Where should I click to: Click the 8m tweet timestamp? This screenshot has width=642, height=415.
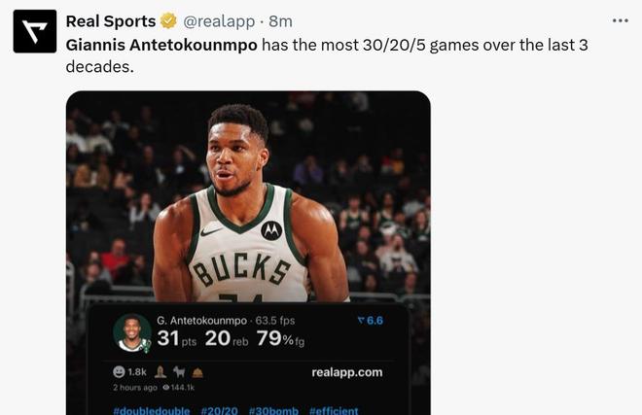click(x=280, y=21)
